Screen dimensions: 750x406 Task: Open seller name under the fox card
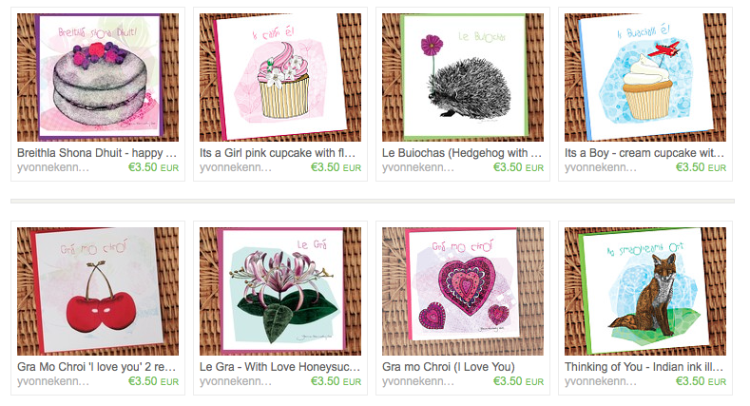601,381
